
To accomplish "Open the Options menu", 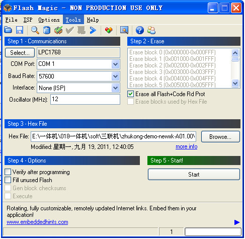I will click(x=49, y=20).
